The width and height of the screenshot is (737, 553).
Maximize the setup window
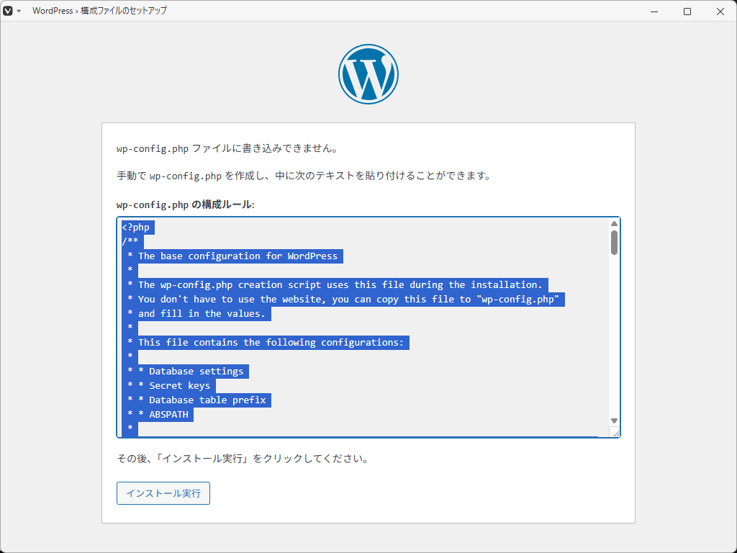tap(687, 11)
